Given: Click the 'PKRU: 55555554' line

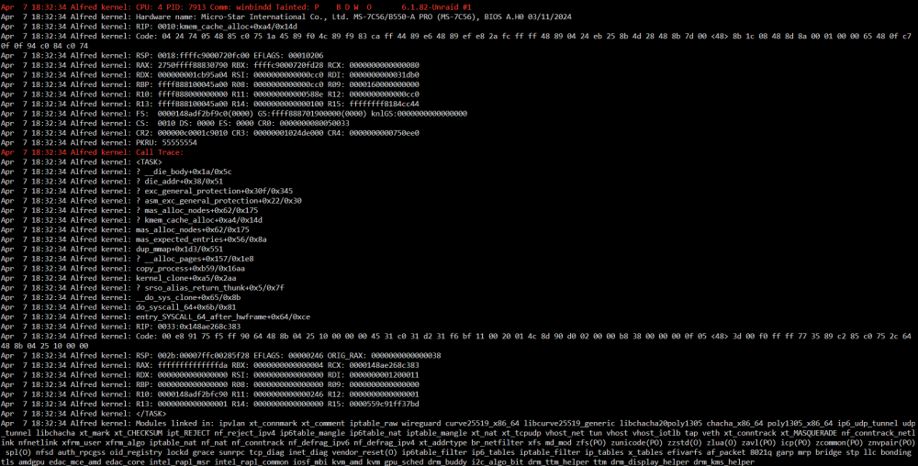Looking at the screenshot, I should [98, 143].
